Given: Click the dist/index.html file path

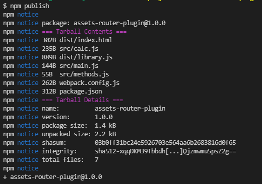Looking at the screenshot, I should coord(86,40).
